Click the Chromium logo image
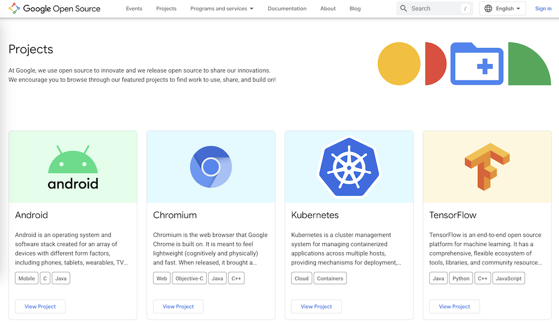The height and width of the screenshot is (322, 559). point(211,167)
